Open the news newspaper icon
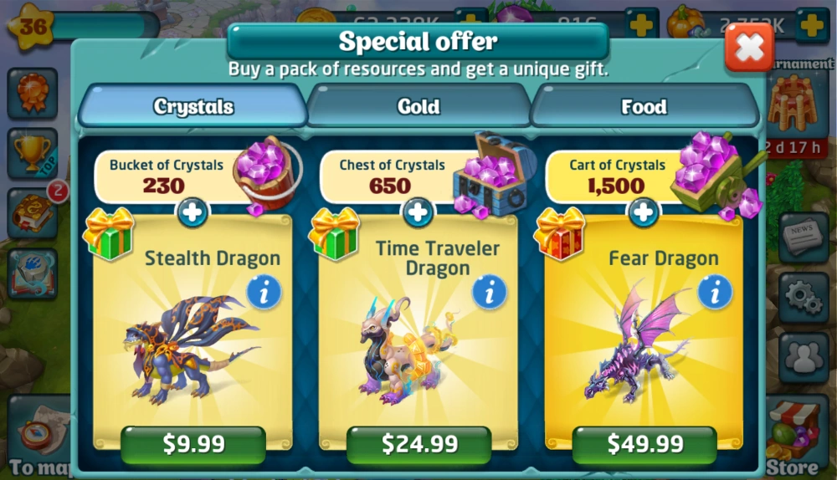Viewport: 837px width, 480px height. coord(804,237)
